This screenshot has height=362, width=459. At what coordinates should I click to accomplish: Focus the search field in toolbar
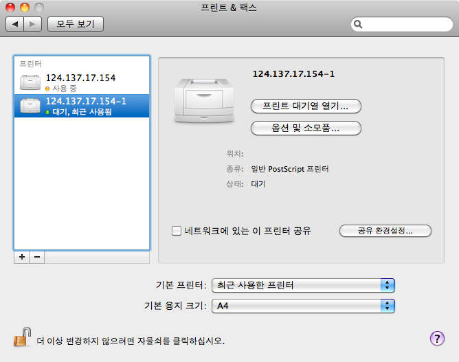tap(401, 24)
